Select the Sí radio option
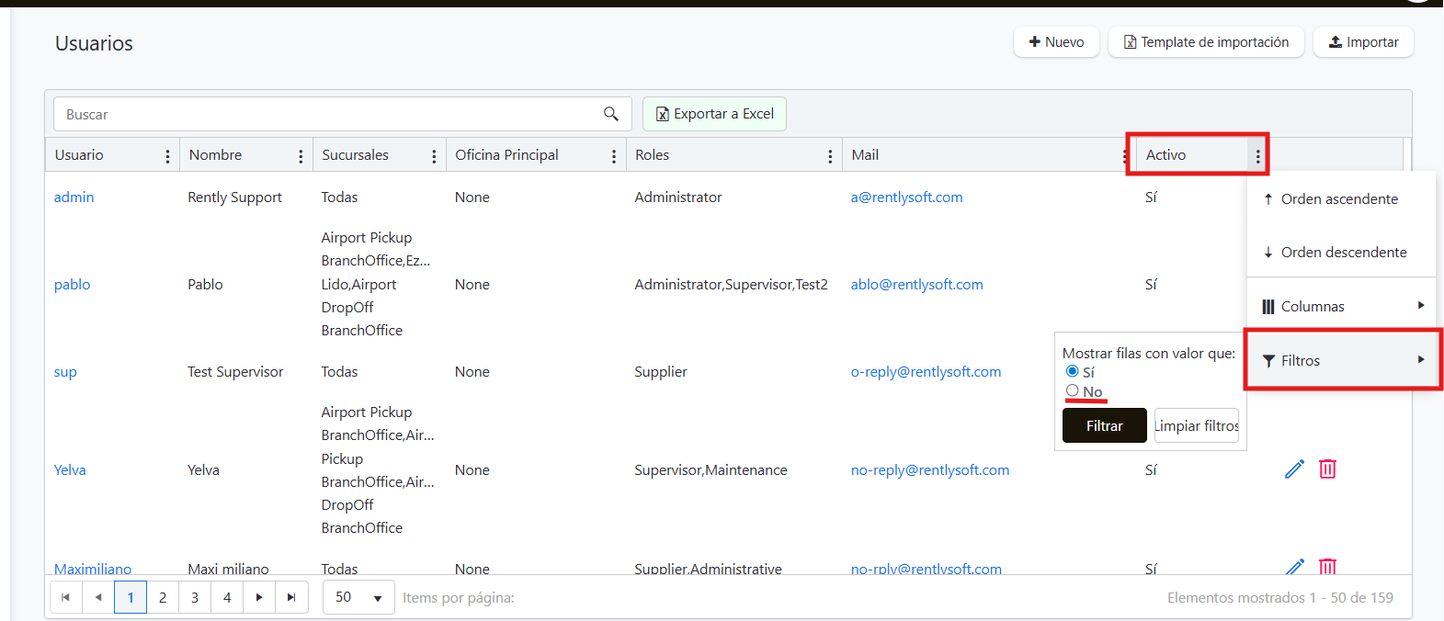 (1072, 371)
